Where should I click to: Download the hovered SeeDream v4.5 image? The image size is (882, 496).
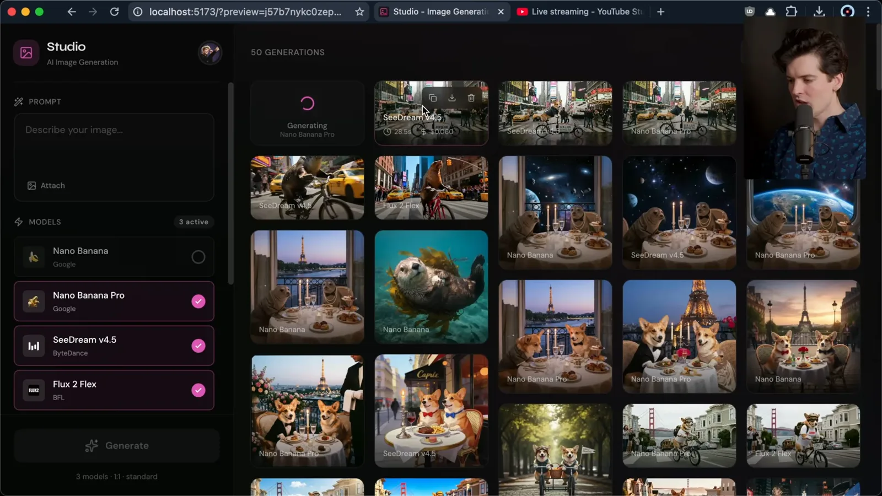tap(452, 98)
